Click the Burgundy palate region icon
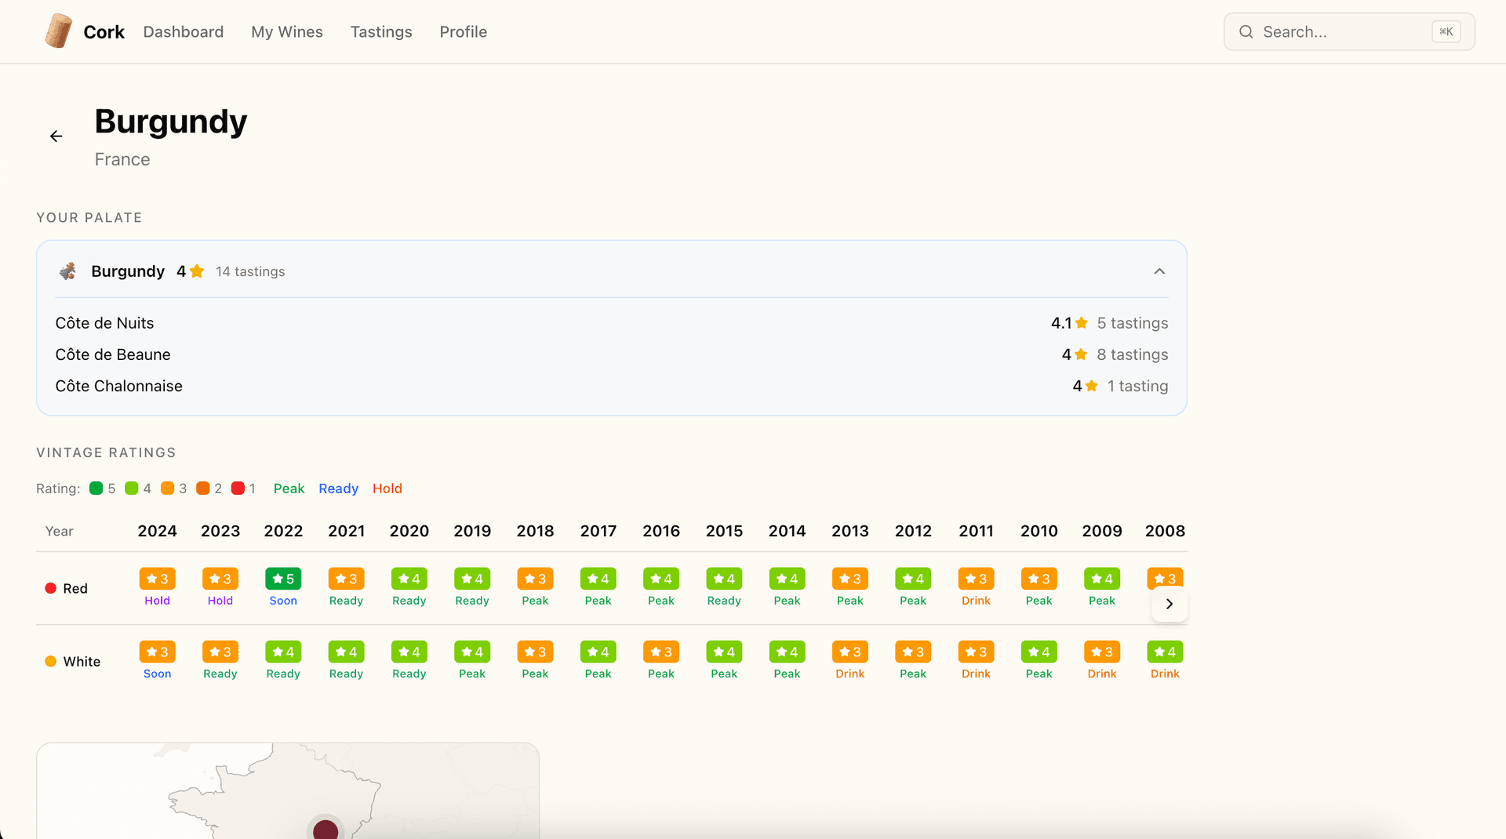Screen dimensions: 1506x839 pos(68,271)
